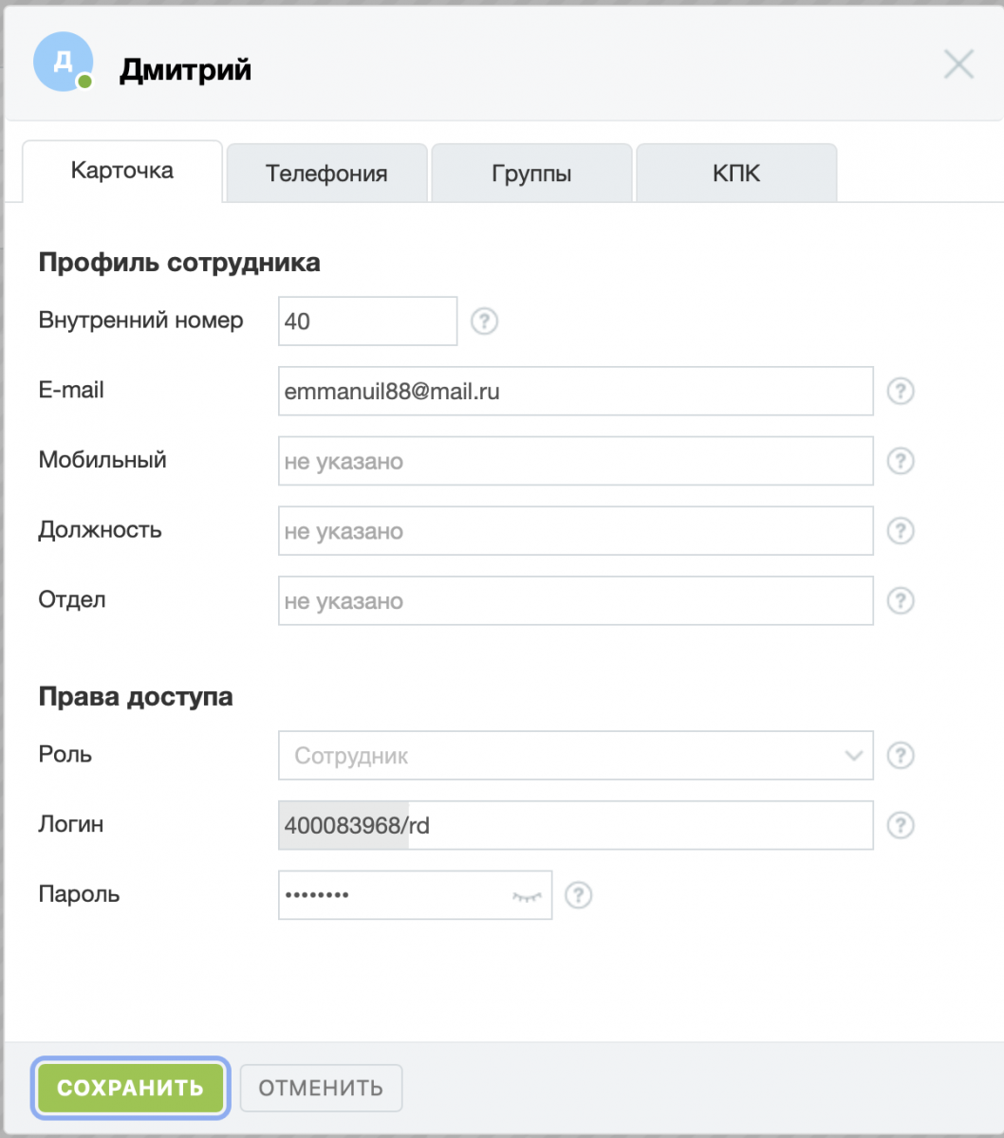
Task: Click into the Мобильный input field
Action: pos(575,461)
